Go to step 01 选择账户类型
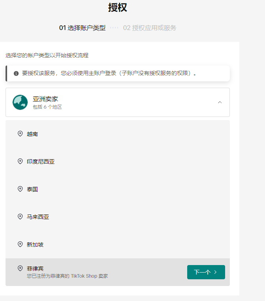This screenshot has width=265, height=301. pos(82,28)
